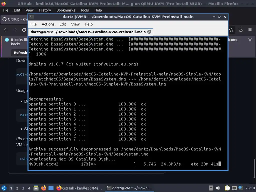The image size is (256, 192).
Task: Switch to the dartz@VM3 terminal taskbar entry
Action: 129,188
